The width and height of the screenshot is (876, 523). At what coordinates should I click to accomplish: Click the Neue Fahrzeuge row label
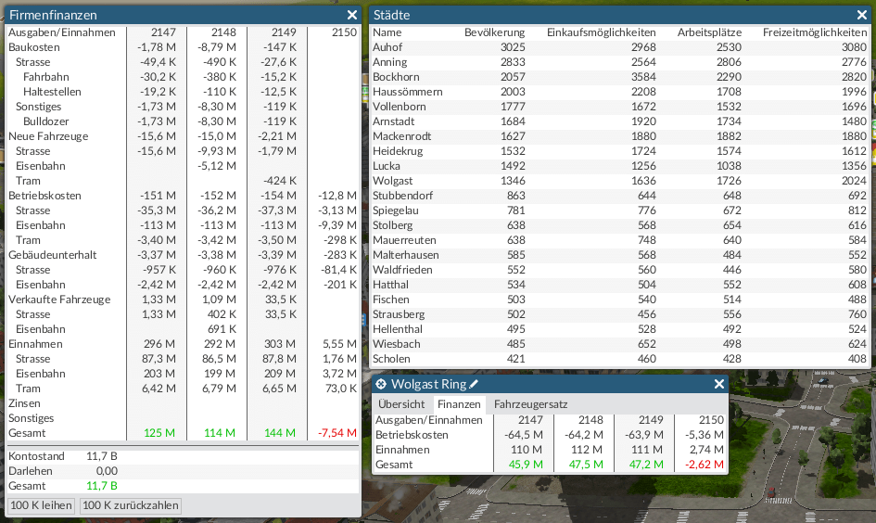pyautogui.click(x=48, y=136)
